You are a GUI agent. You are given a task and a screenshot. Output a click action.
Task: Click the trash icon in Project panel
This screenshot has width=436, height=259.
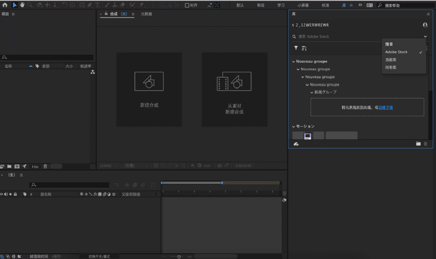(45, 166)
